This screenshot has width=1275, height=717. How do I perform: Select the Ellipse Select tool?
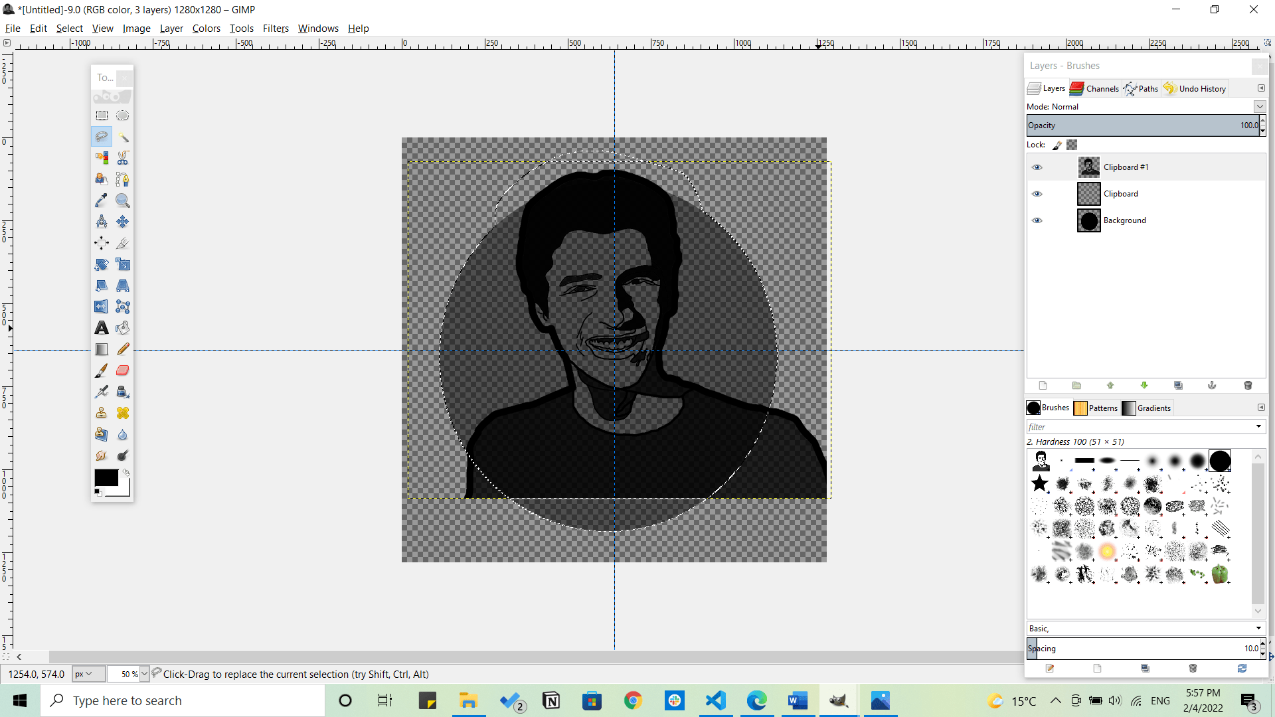[123, 116]
